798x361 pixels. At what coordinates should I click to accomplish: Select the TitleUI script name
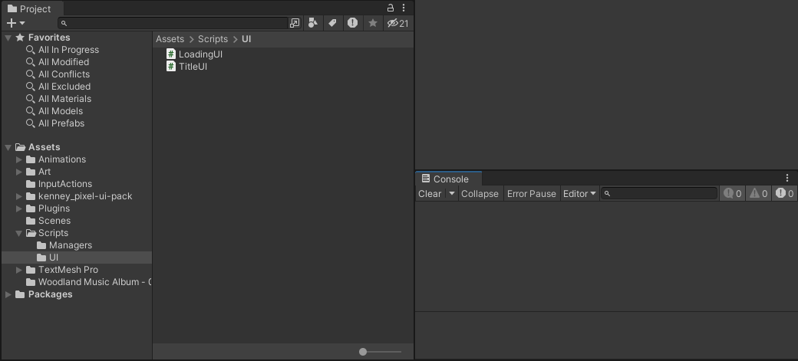[193, 67]
